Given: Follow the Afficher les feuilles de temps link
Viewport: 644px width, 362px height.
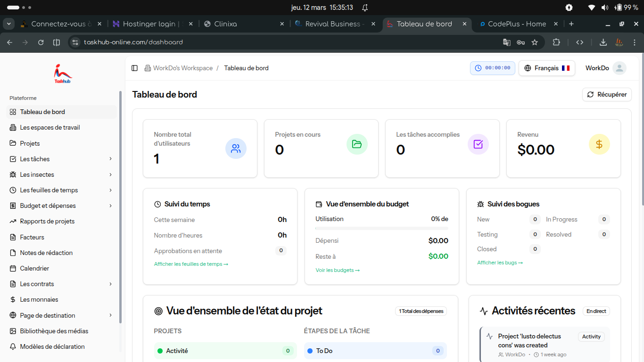Looking at the screenshot, I should (191, 264).
